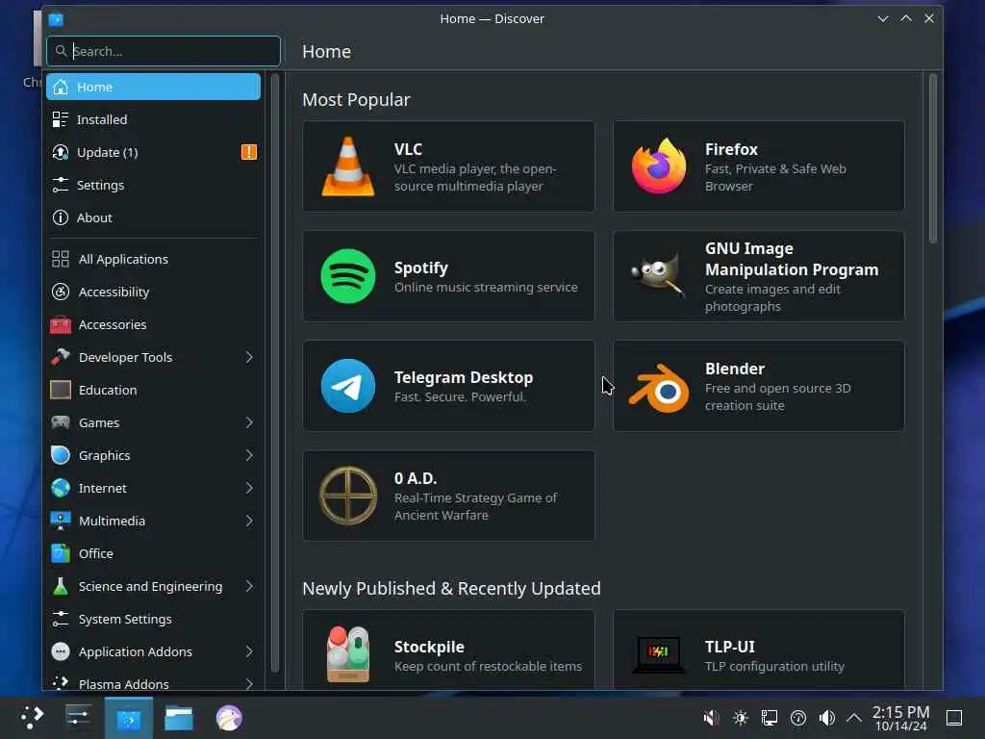Viewport: 985px width, 739px height.
Task: Click inside the Search field
Action: 164,51
